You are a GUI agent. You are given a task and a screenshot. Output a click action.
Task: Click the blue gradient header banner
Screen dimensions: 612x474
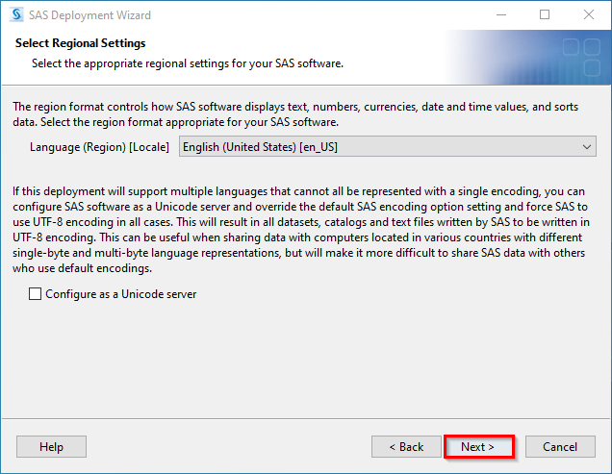(527, 58)
